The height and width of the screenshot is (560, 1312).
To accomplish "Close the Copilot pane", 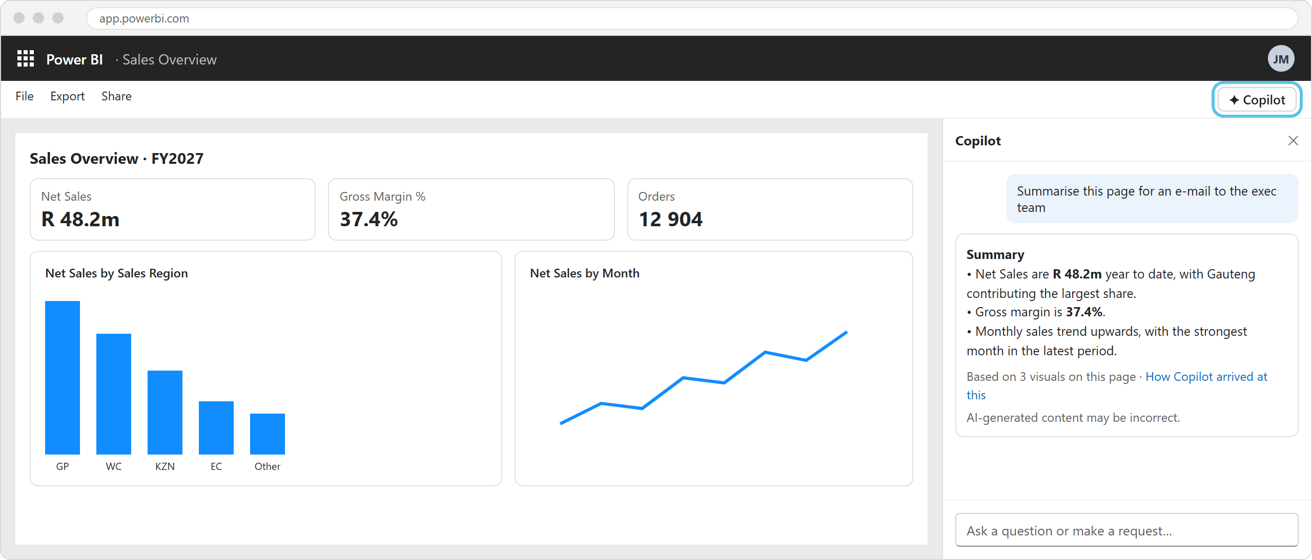I will pyautogui.click(x=1293, y=141).
